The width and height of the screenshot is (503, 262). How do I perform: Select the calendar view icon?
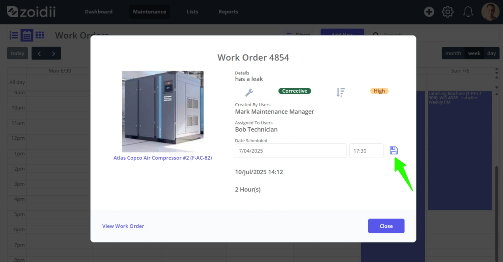[x=27, y=35]
